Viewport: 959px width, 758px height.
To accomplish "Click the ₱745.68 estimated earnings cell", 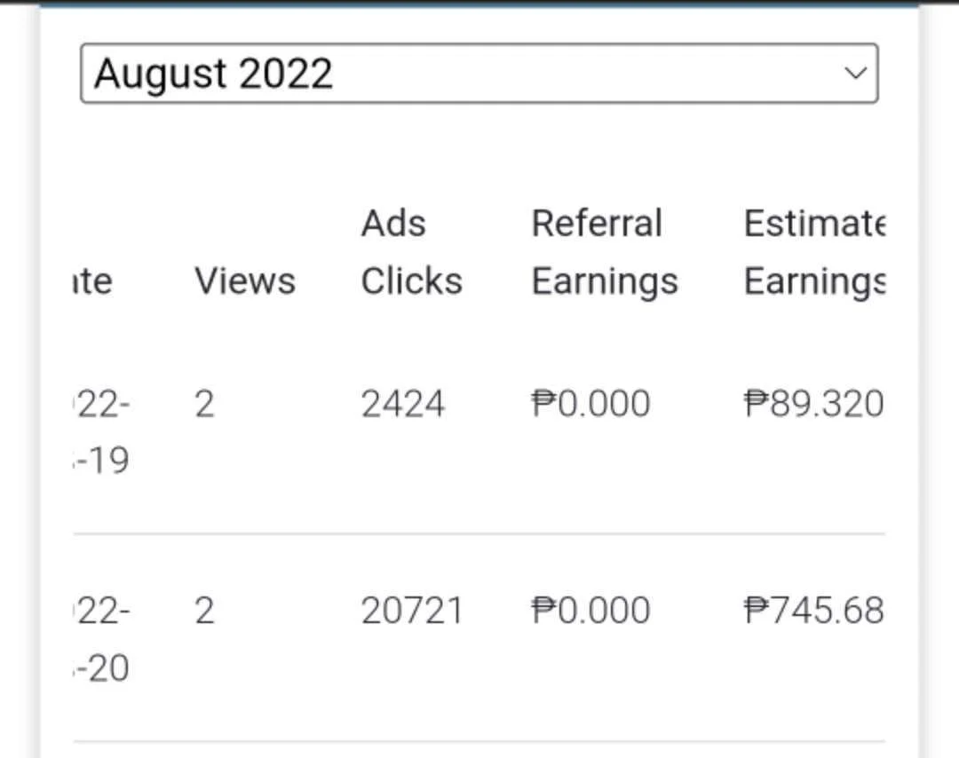I will tap(814, 611).
